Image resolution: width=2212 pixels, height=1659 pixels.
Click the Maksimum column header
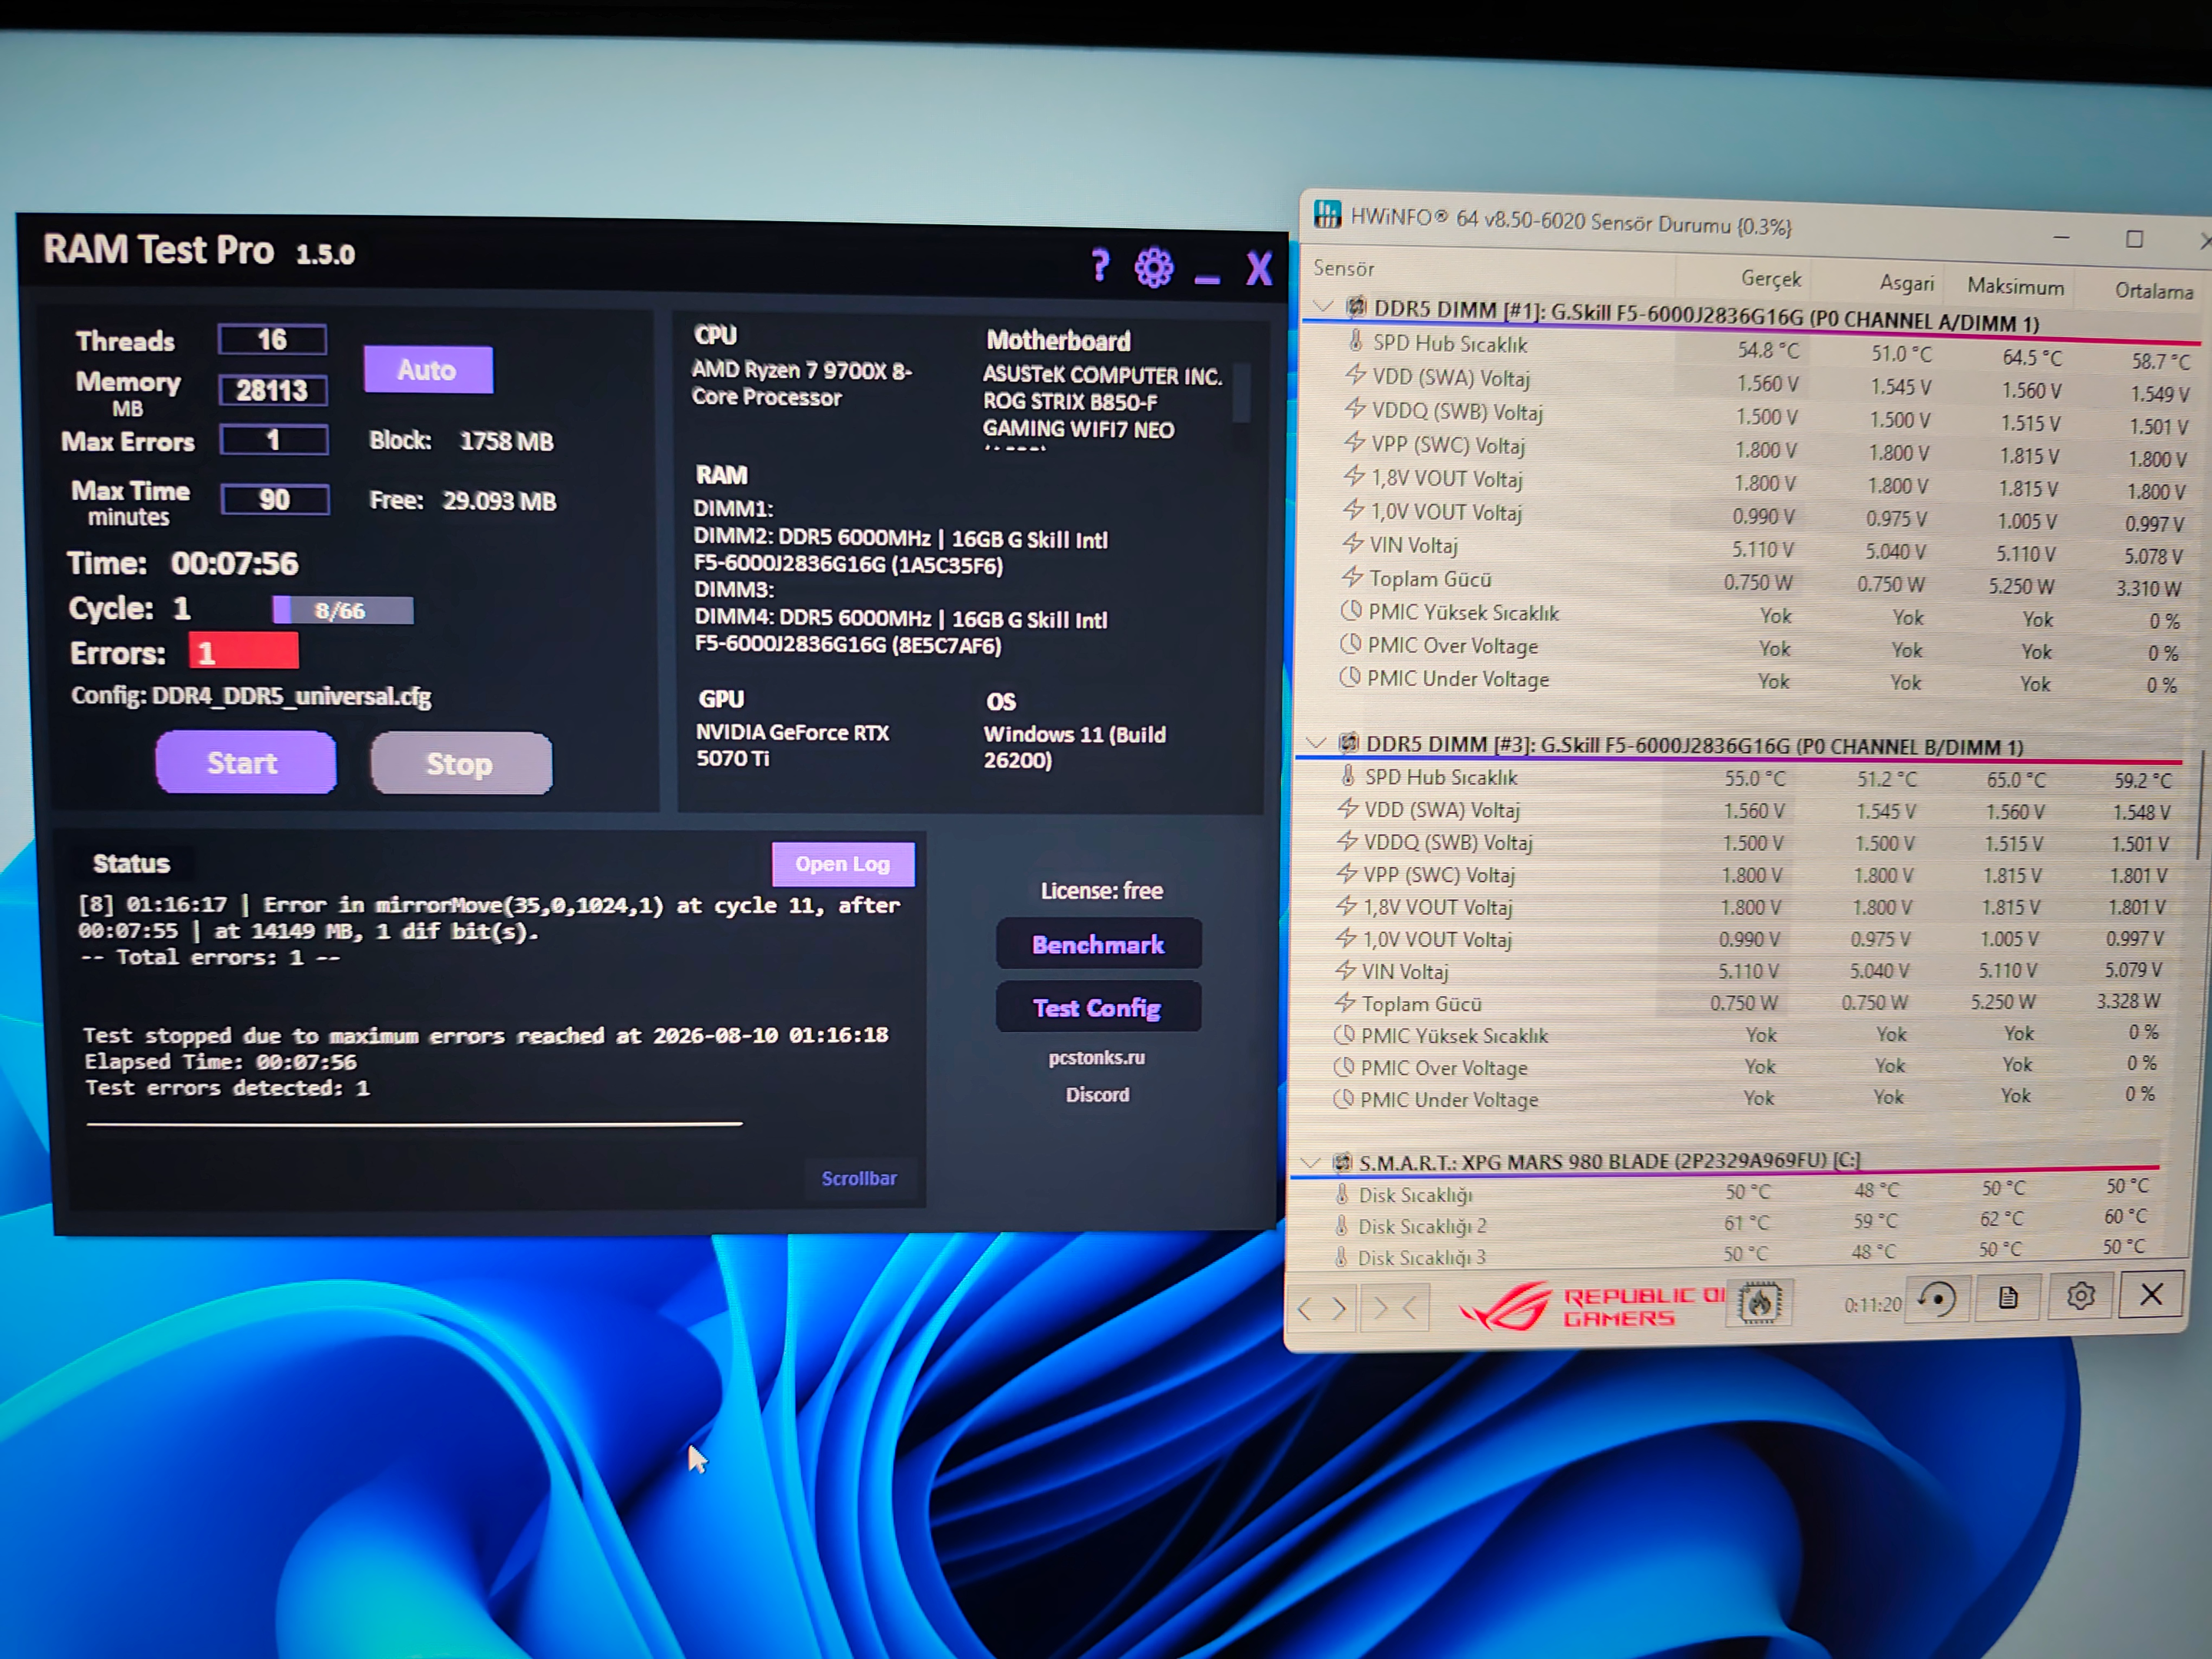(2015, 286)
